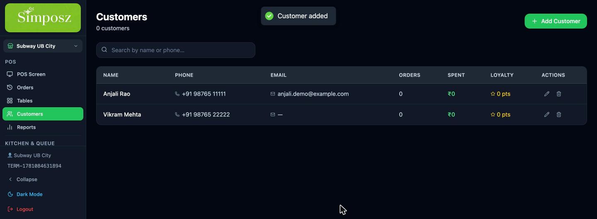Screen dimensions: 597x219
Task: Focus the search by name or phone field
Action: (176, 50)
